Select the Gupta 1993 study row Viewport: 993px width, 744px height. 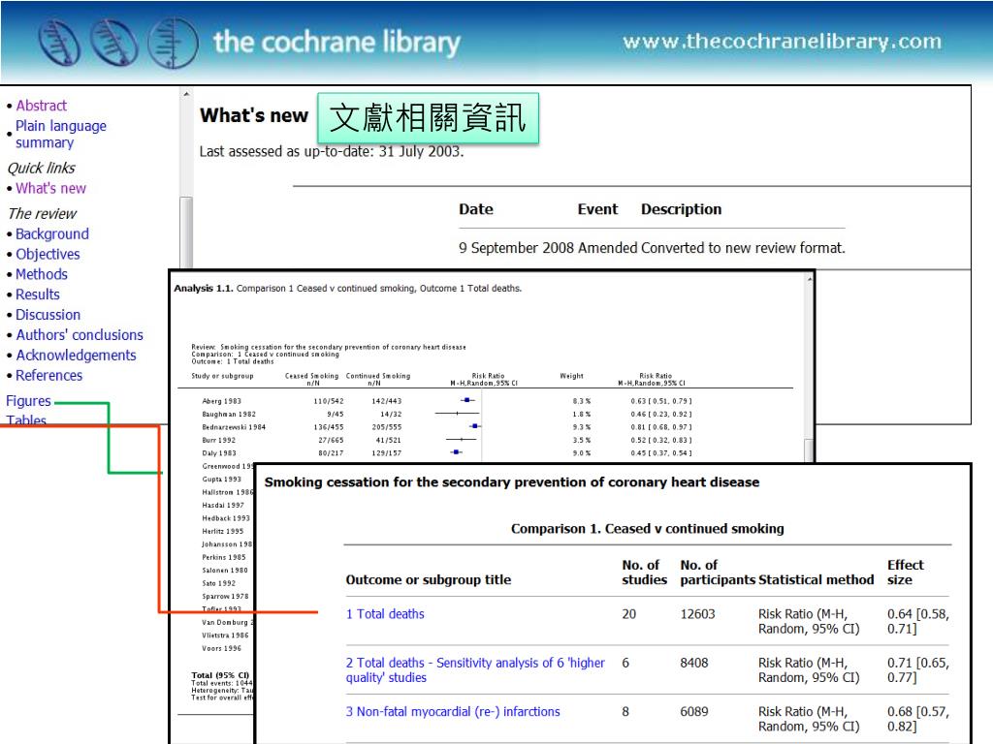click(222, 480)
